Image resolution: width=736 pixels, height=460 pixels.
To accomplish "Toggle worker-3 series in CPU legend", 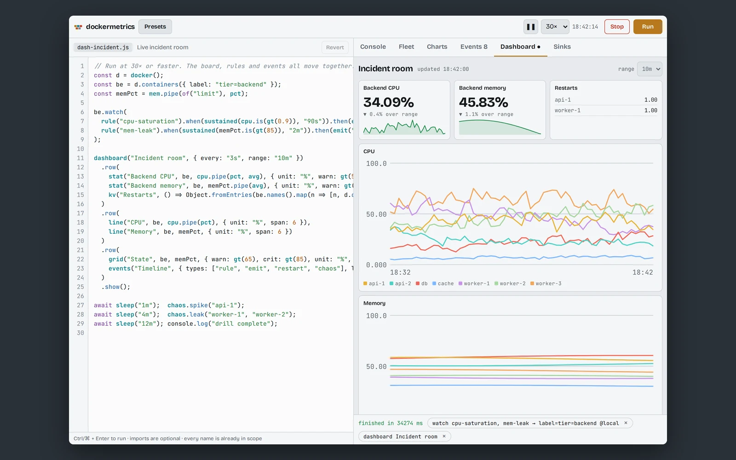I will 546,284.
